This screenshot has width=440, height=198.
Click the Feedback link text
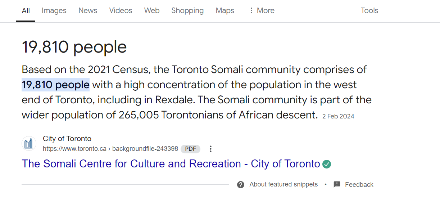point(359,185)
